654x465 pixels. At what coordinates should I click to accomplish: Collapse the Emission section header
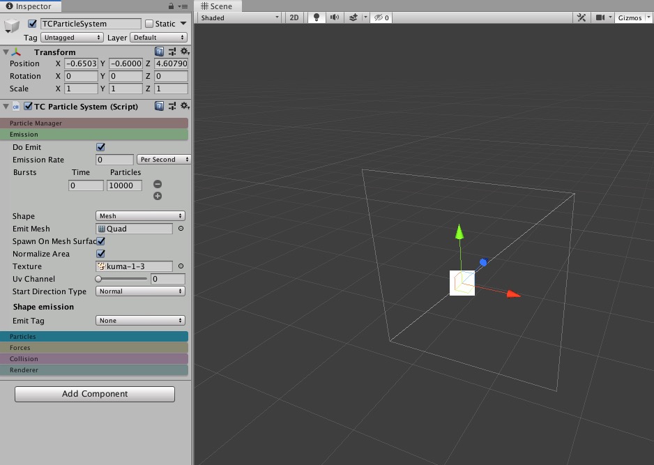94,135
